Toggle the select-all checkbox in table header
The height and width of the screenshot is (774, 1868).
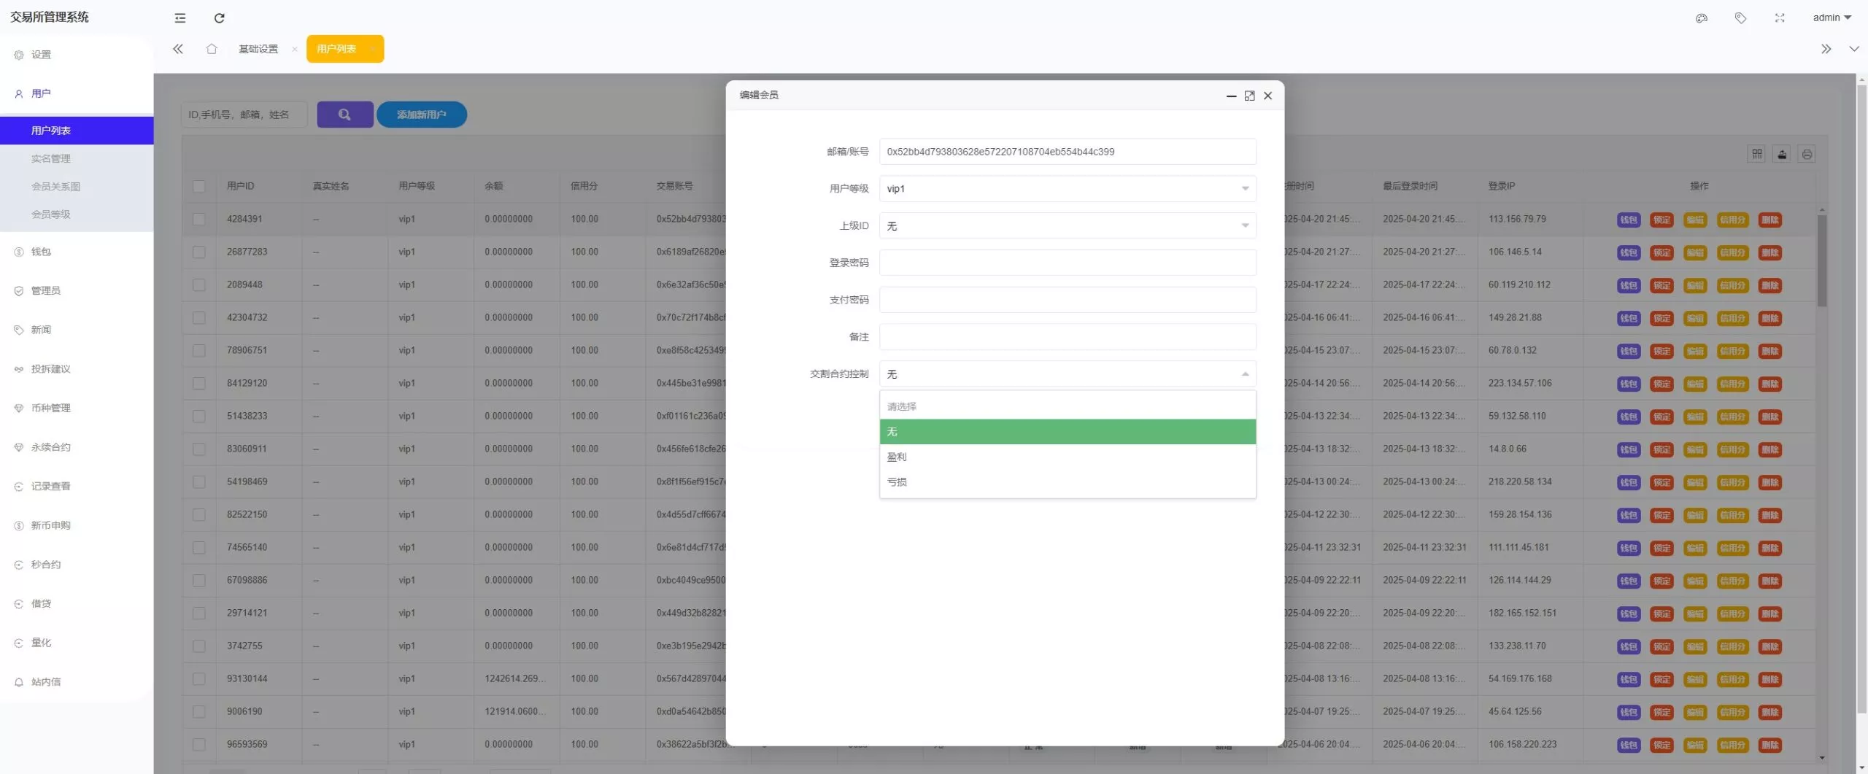tap(199, 187)
